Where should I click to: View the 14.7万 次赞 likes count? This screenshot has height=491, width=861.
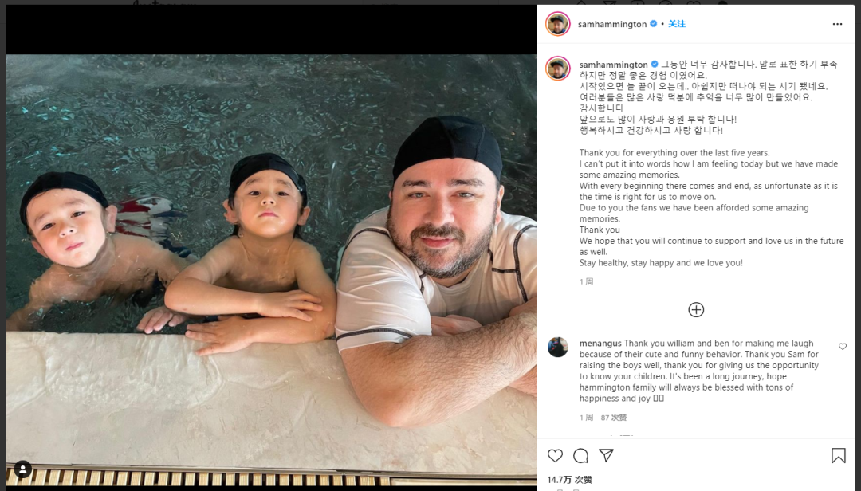[x=570, y=480]
